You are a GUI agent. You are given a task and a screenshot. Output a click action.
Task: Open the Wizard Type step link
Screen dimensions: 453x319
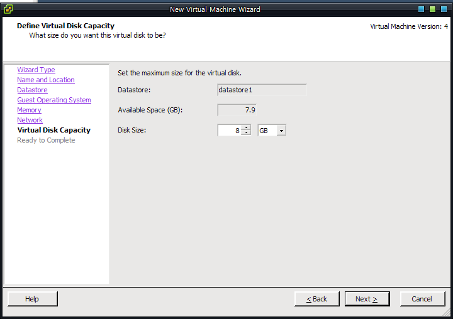click(x=36, y=70)
